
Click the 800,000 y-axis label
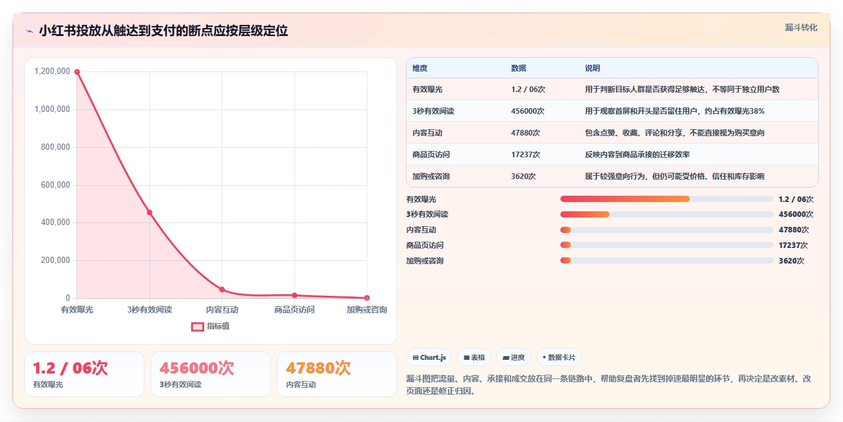pos(55,147)
